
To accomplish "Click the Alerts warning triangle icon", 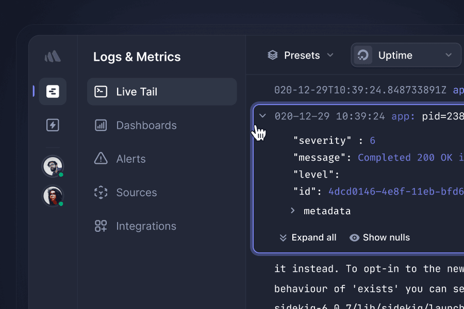I will pyautogui.click(x=101, y=159).
